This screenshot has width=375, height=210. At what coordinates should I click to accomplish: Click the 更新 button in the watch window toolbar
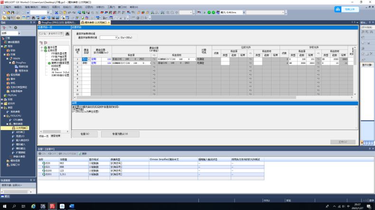[83, 154]
